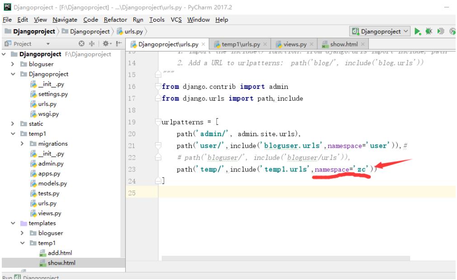The image size is (457, 280).
Task: Hide the Project tool window
Action: point(118,44)
